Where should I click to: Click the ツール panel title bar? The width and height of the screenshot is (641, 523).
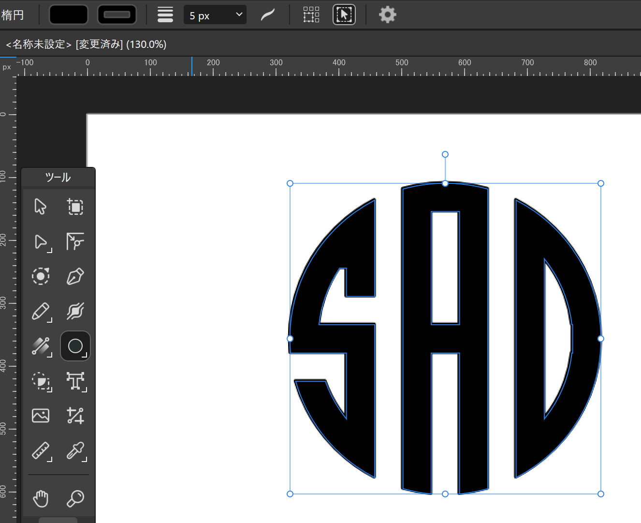tap(58, 177)
